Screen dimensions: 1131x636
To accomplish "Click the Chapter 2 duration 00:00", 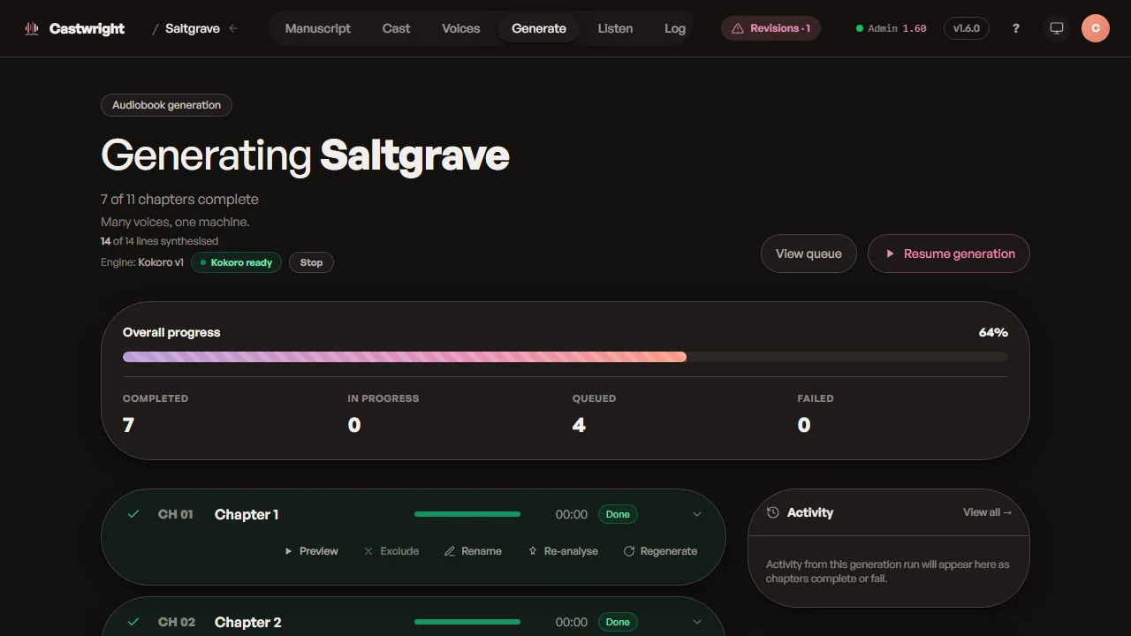I will [572, 622].
